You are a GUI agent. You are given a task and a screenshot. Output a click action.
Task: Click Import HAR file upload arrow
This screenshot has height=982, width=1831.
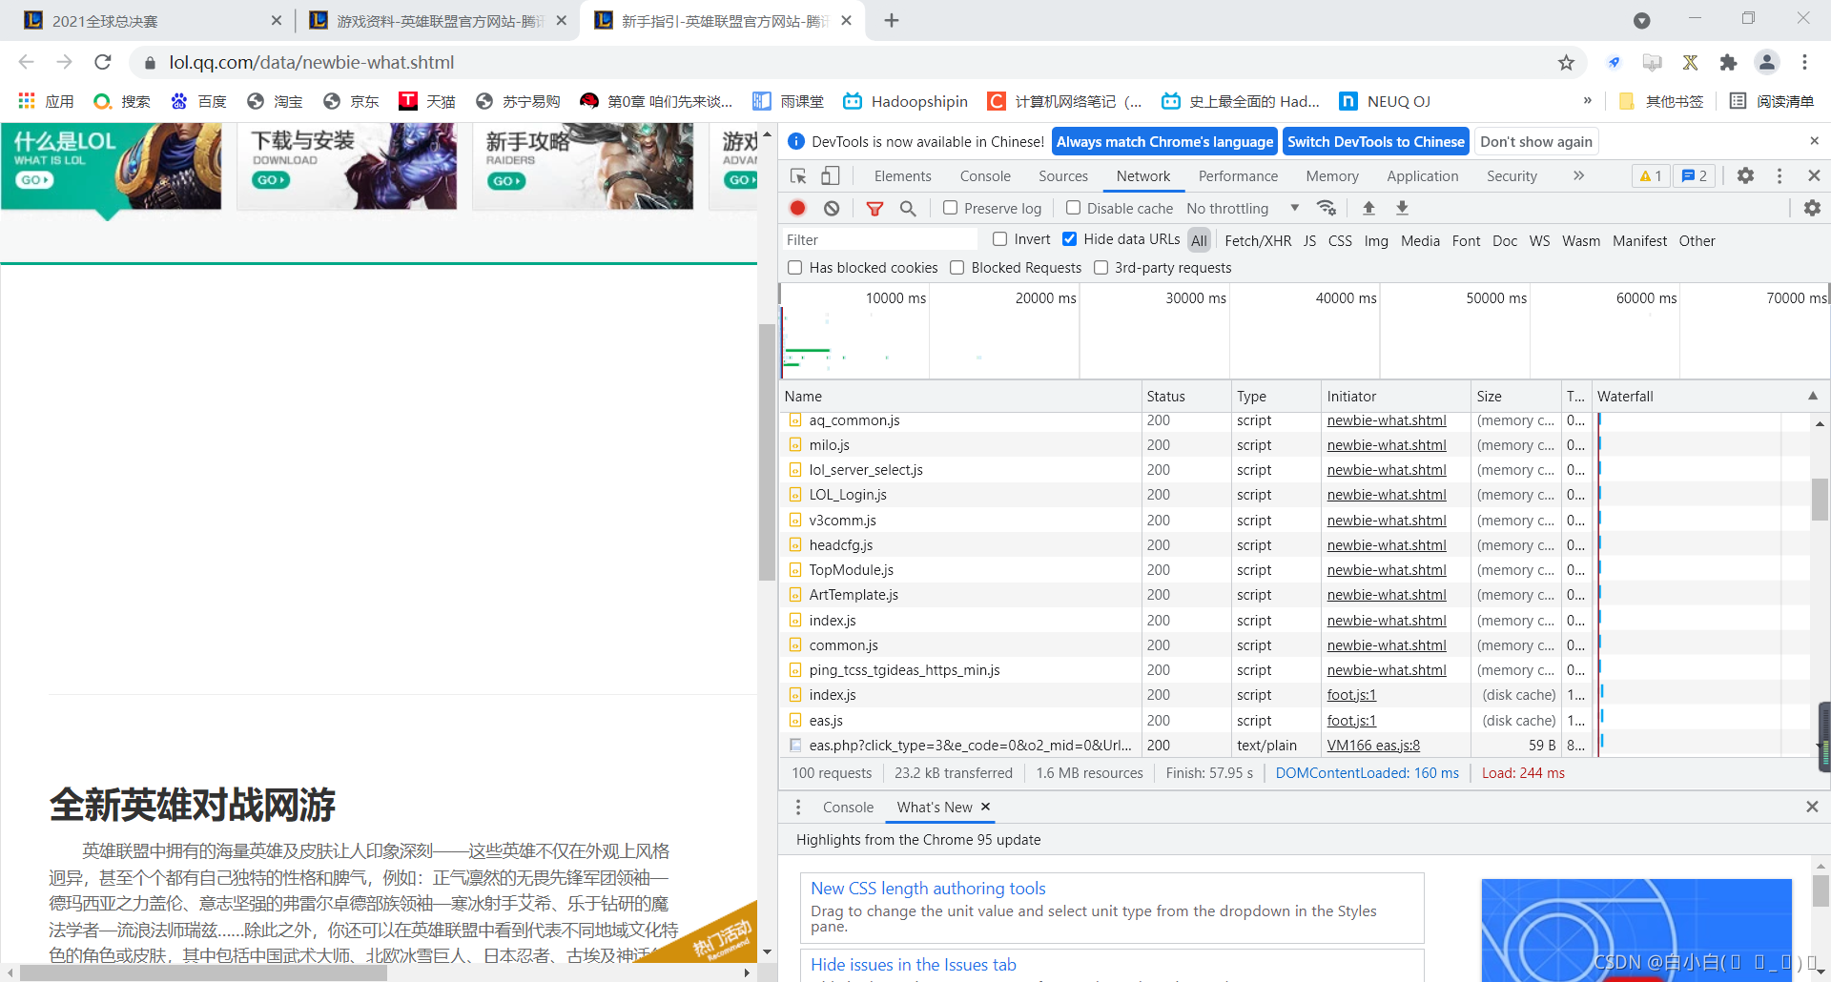coord(1368,208)
